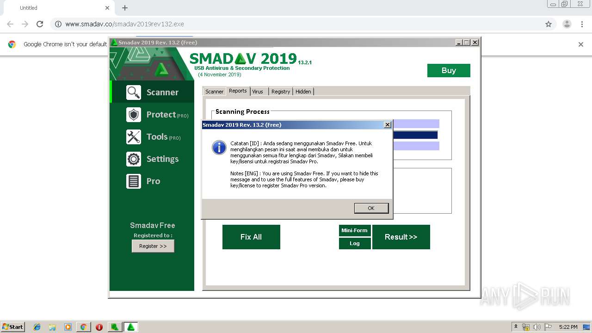The image size is (592, 333).
Task: Click the Chrome address bar URL
Action: point(125,24)
